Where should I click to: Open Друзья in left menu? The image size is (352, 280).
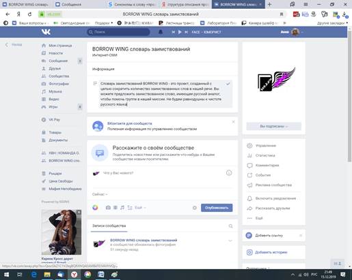[55, 68]
